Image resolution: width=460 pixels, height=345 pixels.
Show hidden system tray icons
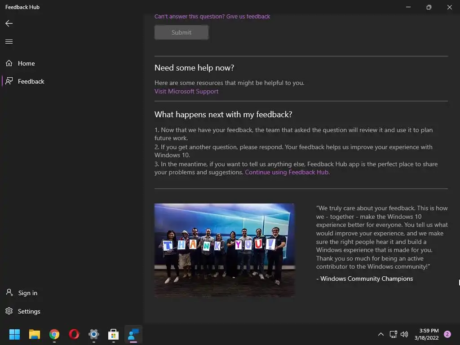coord(381,334)
